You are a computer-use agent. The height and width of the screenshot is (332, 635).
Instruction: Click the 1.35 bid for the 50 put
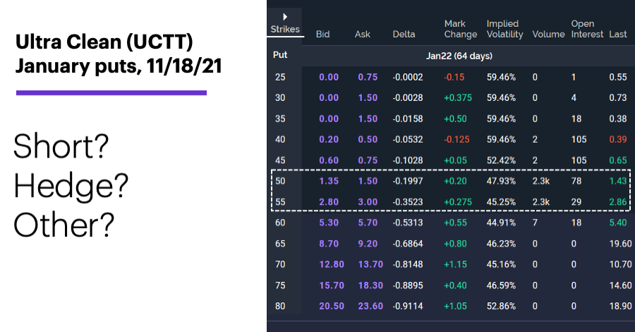329,181
